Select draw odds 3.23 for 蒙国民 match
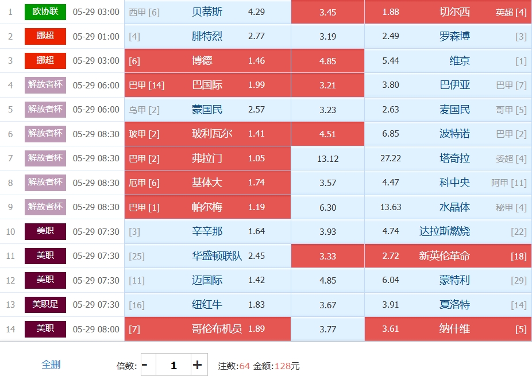This screenshot has width=532, height=376. [x=327, y=110]
